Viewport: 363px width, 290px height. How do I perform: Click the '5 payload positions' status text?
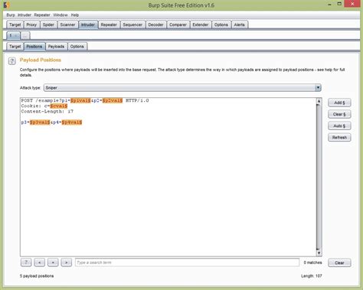(x=37, y=276)
